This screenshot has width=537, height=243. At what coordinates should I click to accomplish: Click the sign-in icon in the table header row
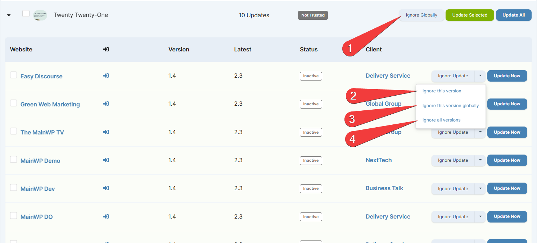(x=105, y=49)
